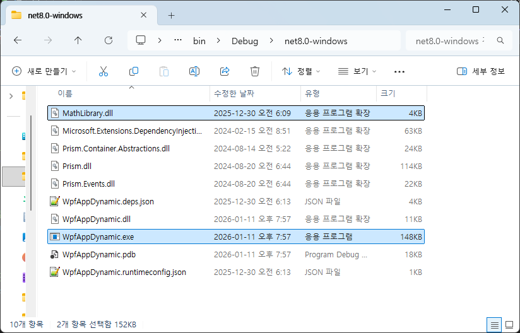The width and height of the screenshot is (520, 333).
Task: Open the 보기 view dropdown
Action: 357,71
